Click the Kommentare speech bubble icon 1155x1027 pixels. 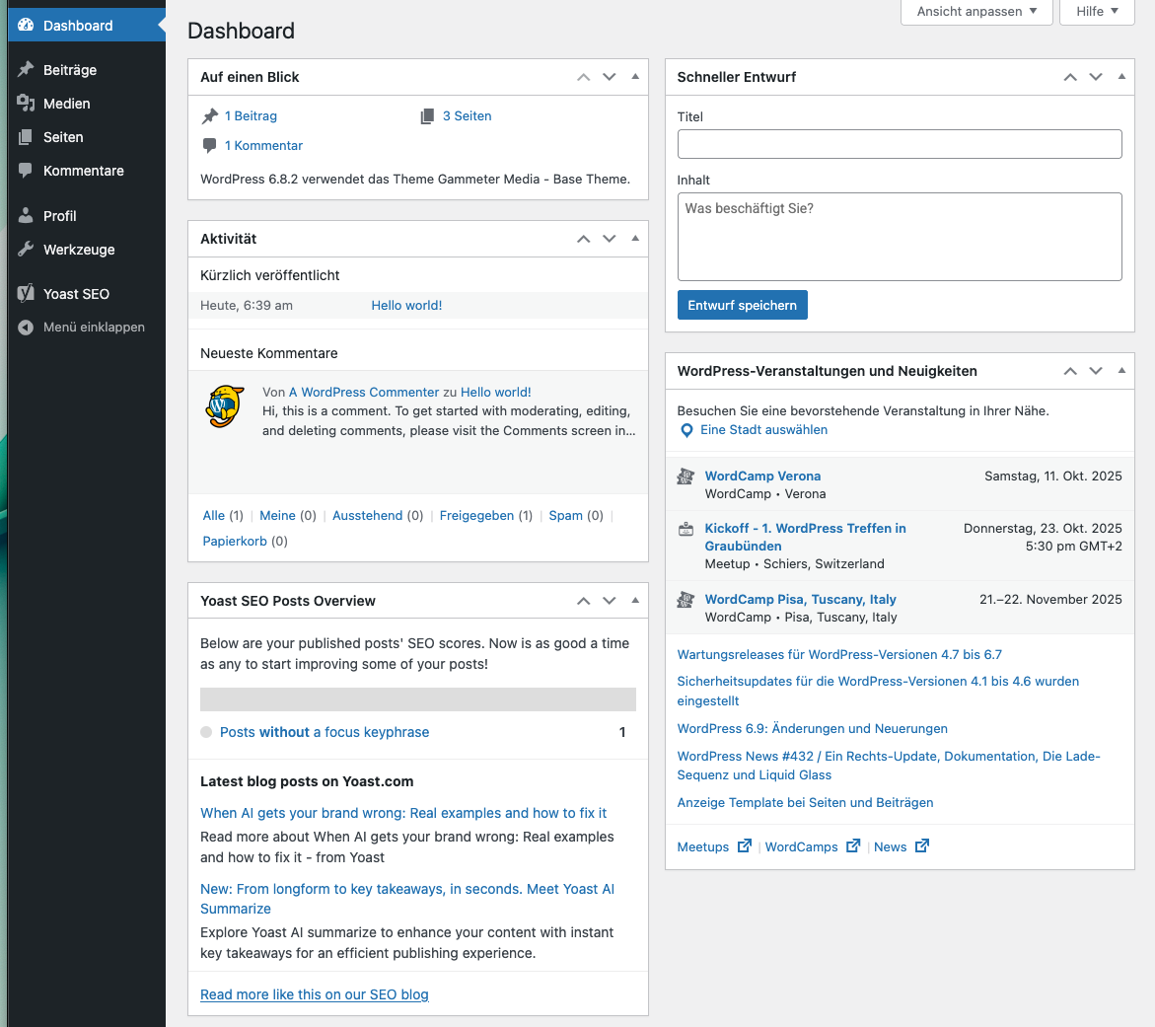point(27,171)
